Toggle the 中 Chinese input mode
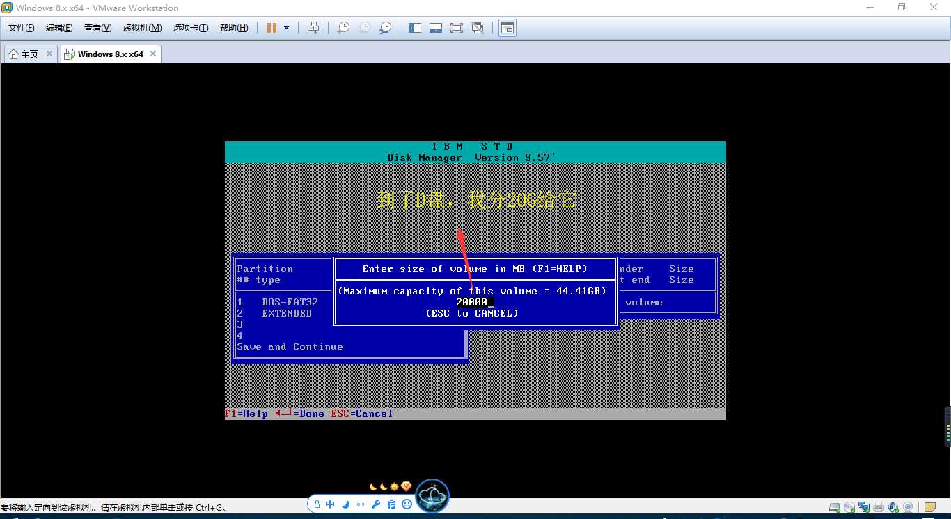This screenshot has height=519, width=951. (x=330, y=504)
